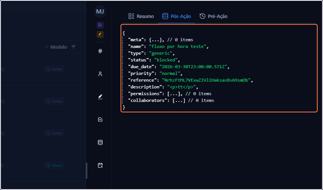Click the "normal" priority value

point(170,73)
